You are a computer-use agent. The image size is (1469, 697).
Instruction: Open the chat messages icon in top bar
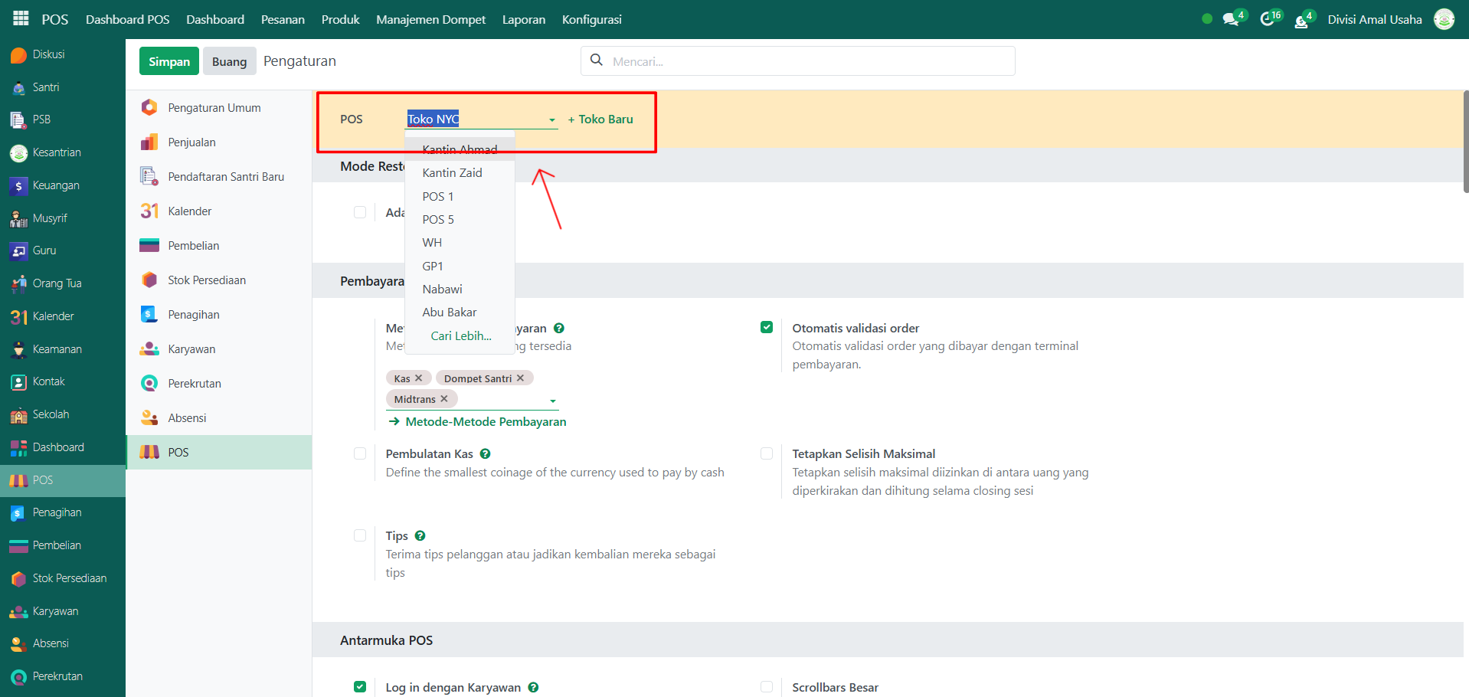pyautogui.click(x=1230, y=20)
